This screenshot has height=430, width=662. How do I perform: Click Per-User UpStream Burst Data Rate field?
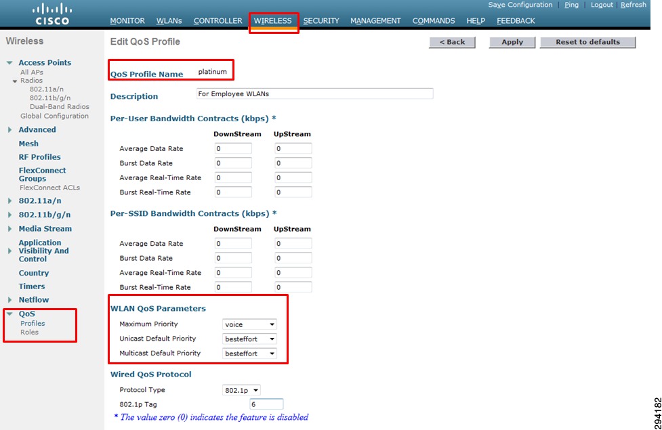tap(293, 163)
